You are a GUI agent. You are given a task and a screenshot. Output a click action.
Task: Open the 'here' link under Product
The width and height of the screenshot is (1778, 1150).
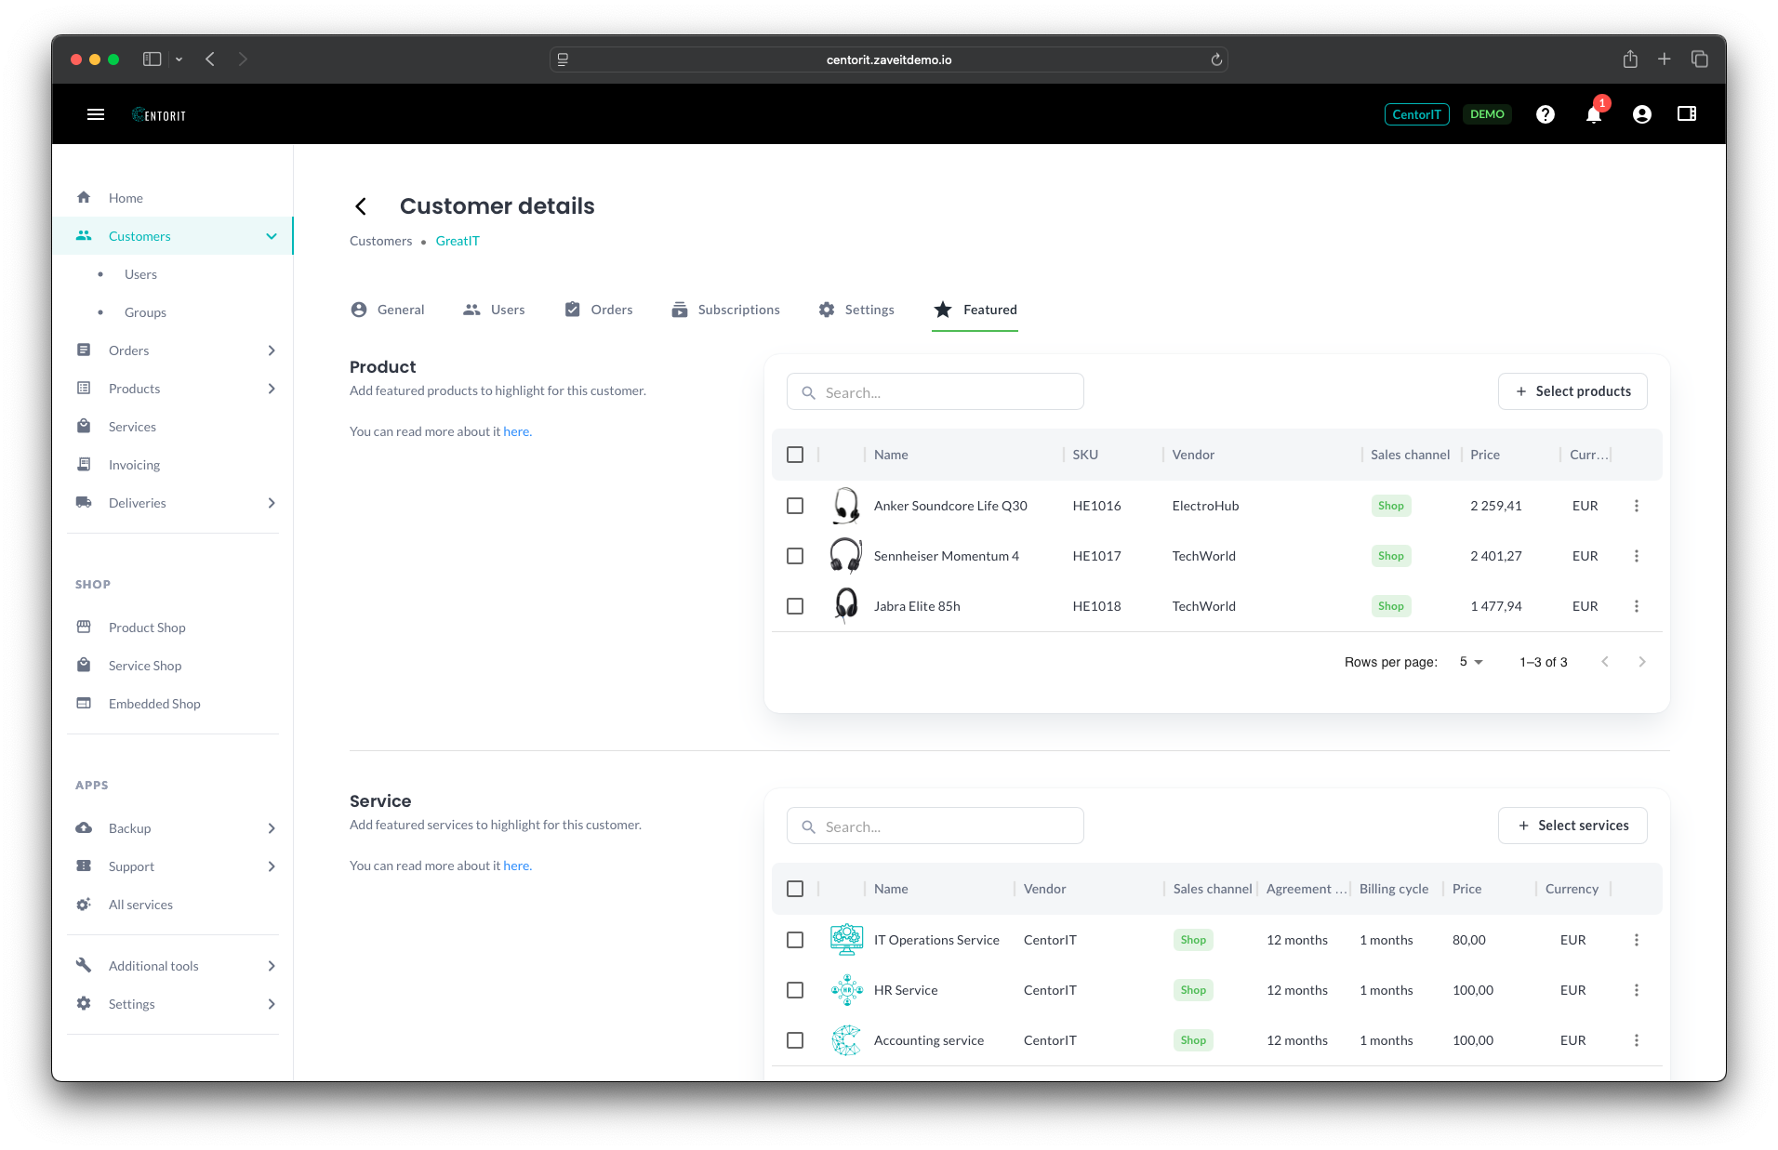(517, 431)
